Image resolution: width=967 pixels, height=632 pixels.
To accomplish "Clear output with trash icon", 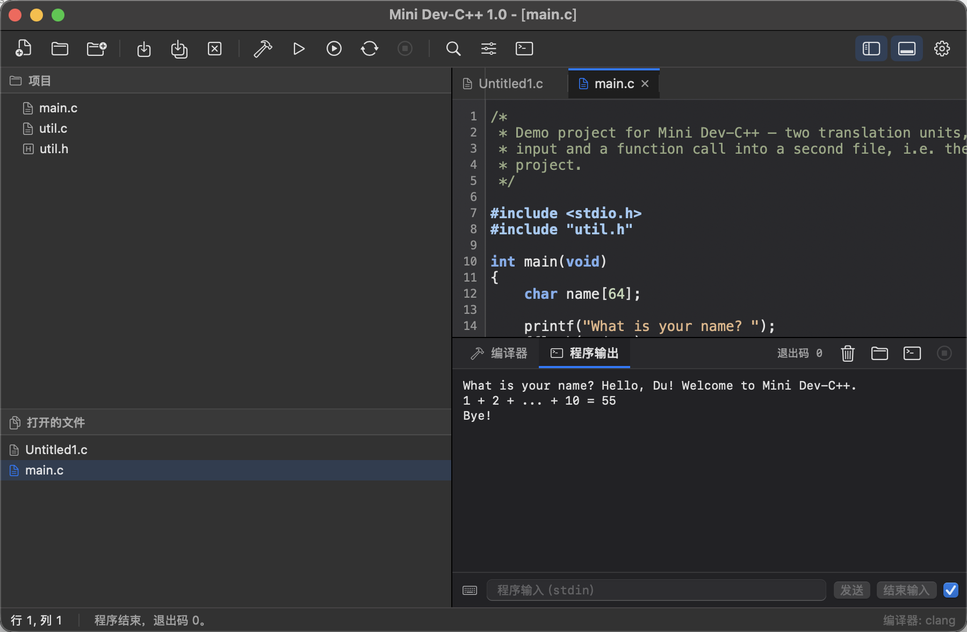I will 848,353.
